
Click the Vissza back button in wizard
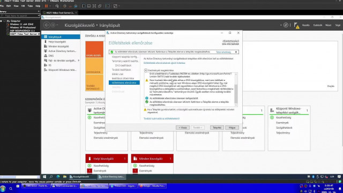pos(183,128)
